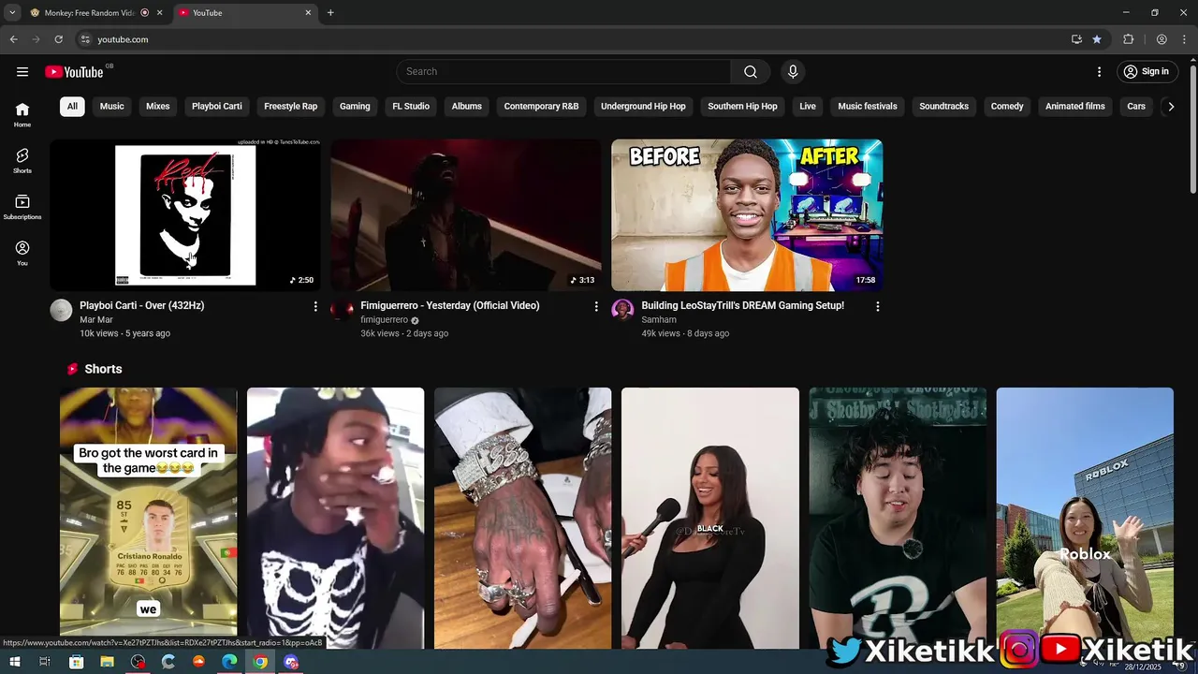The height and width of the screenshot is (674, 1198).
Task: Select the FL Studio chip
Action: point(411,107)
